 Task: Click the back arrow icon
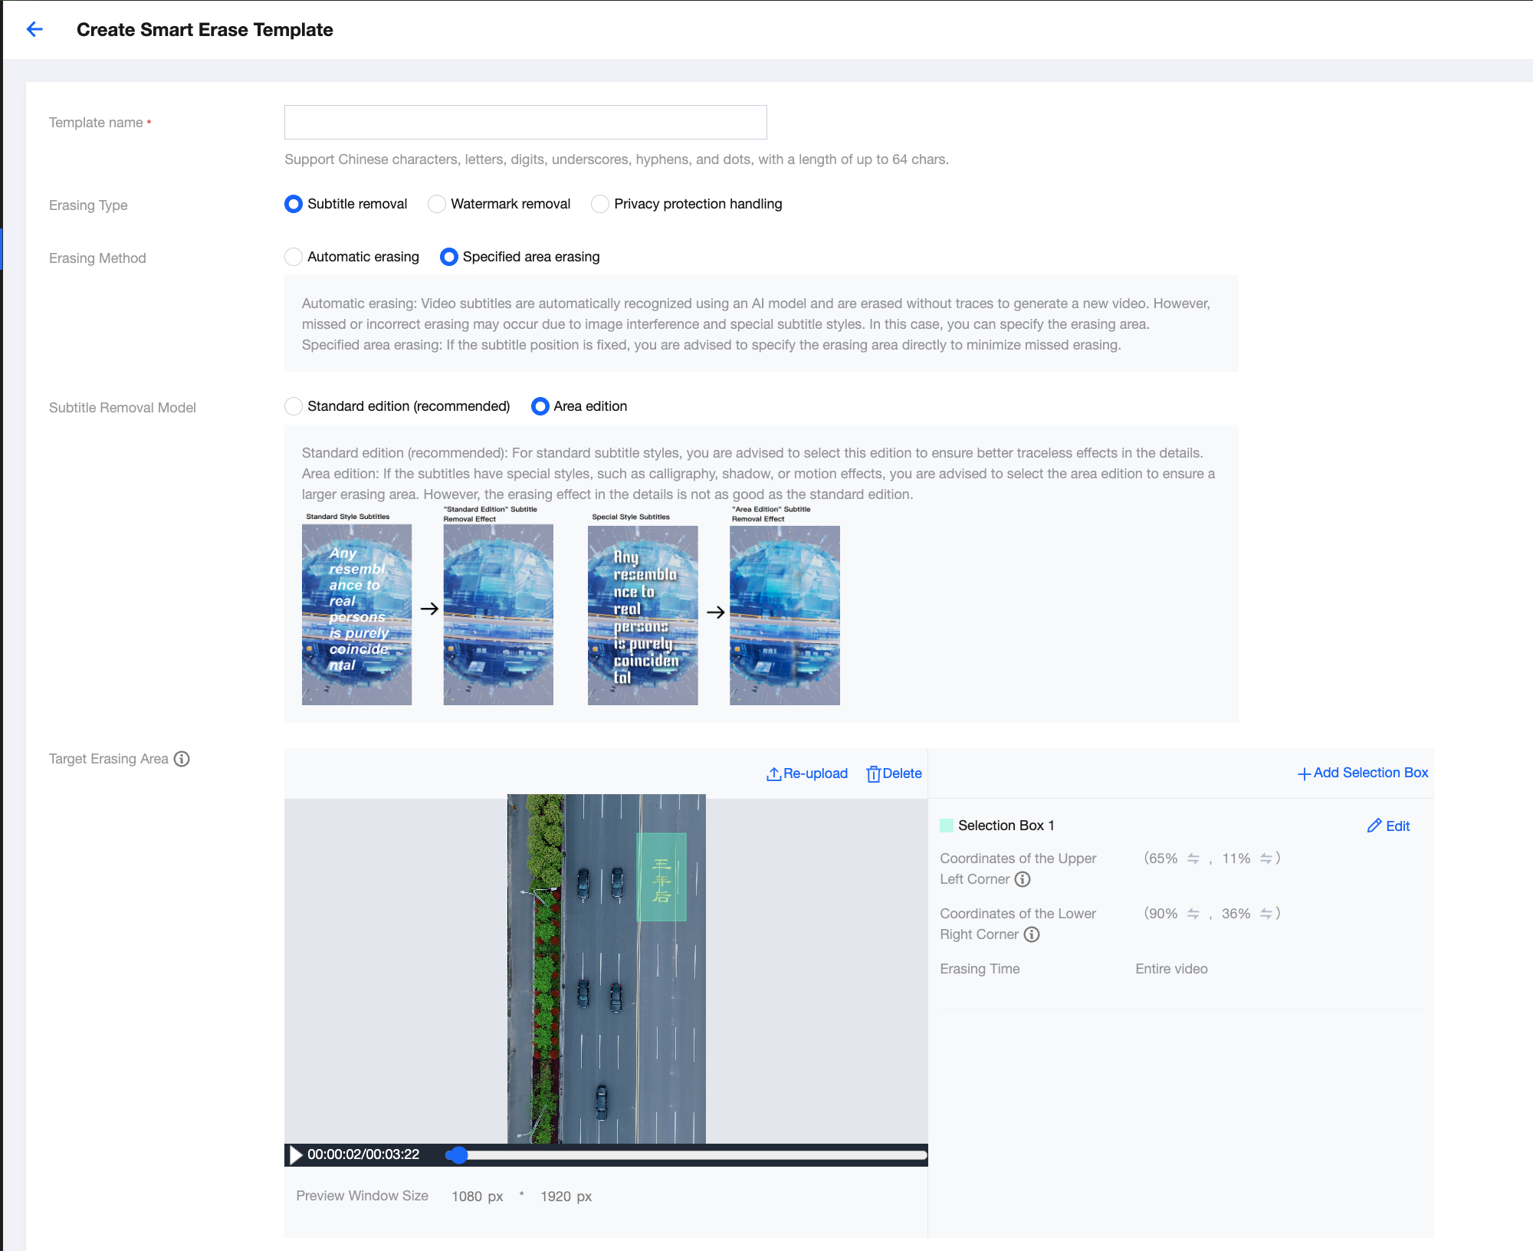point(34,29)
